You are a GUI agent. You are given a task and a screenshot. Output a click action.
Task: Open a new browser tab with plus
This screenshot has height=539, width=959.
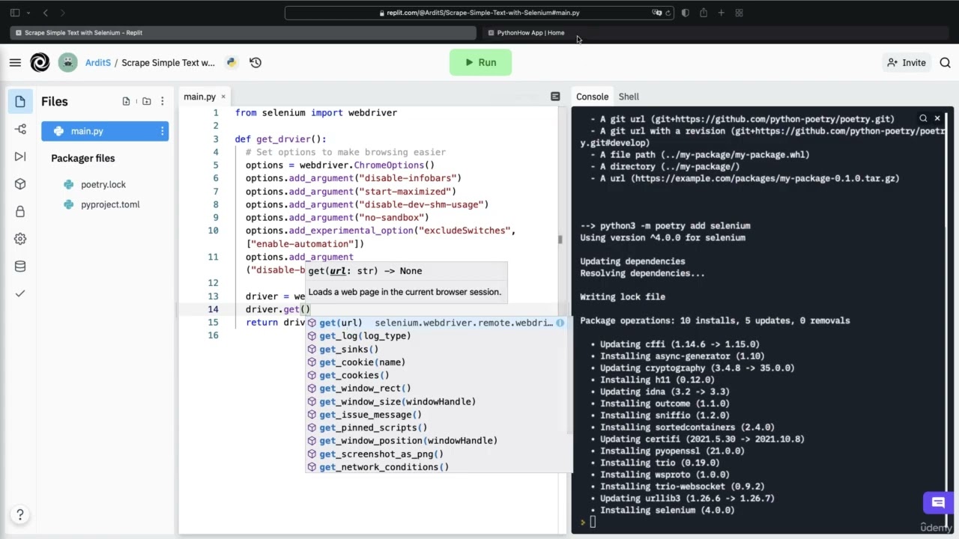(721, 13)
